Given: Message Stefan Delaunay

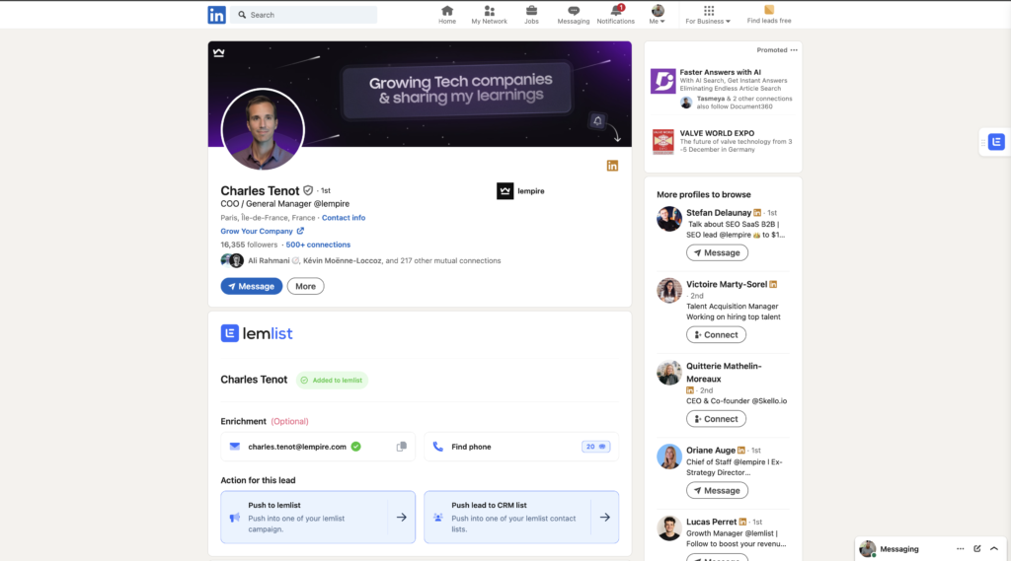Looking at the screenshot, I should (x=717, y=252).
